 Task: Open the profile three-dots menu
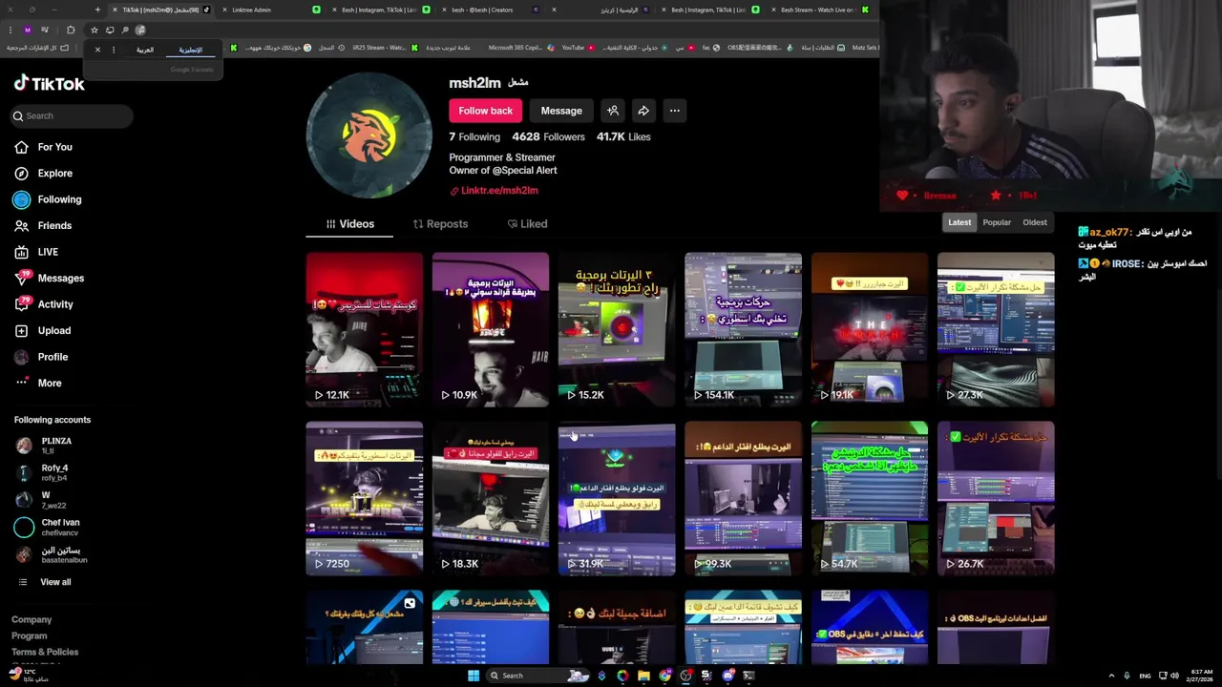pyautogui.click(x=674, y=111)
